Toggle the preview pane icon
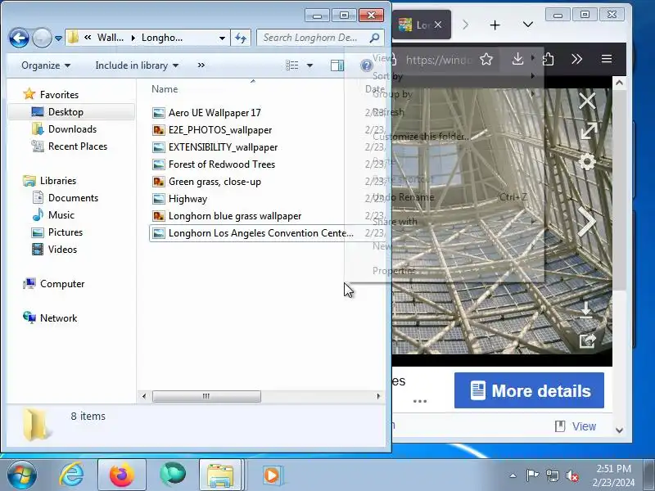 tap(337, 65)
